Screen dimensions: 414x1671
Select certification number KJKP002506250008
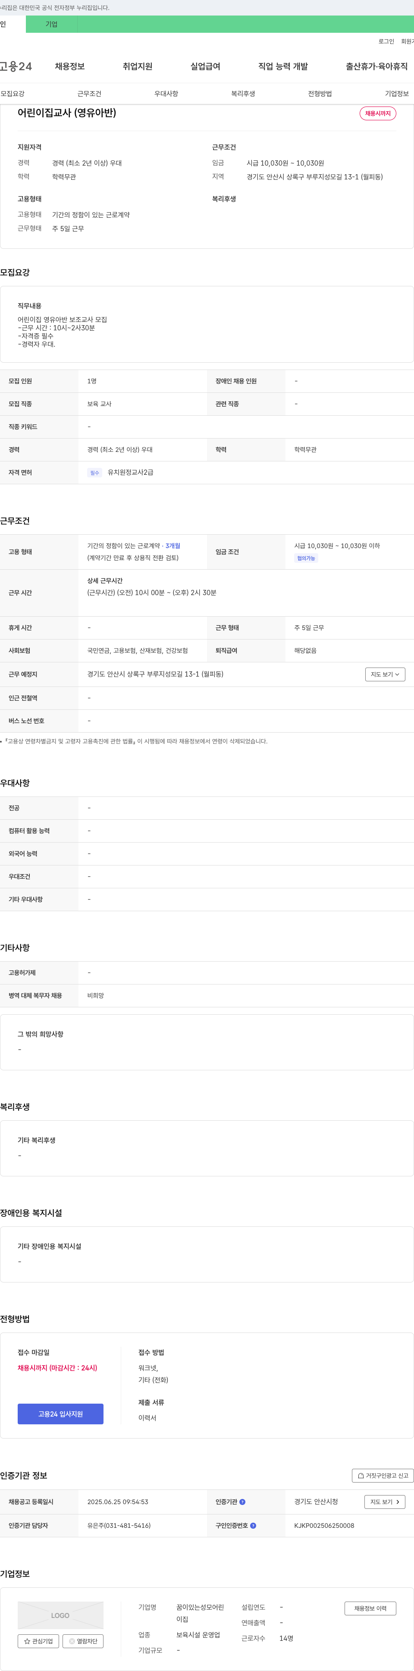324,1526
